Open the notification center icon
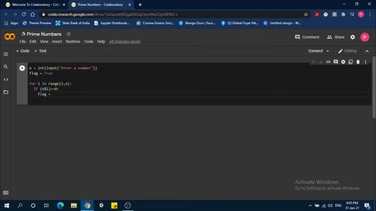 point(367,206)
